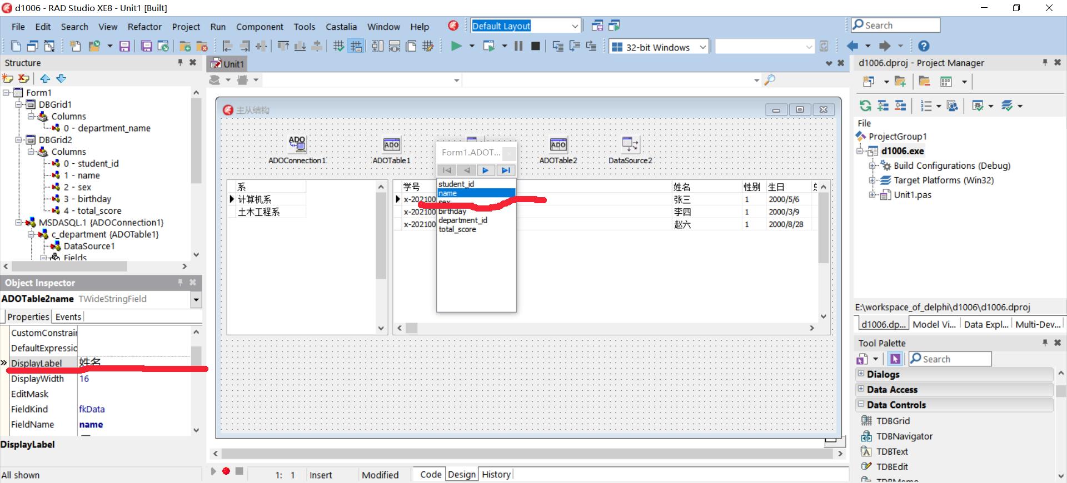
Task: Click Run Without Debugging icon
Action: 489,46
